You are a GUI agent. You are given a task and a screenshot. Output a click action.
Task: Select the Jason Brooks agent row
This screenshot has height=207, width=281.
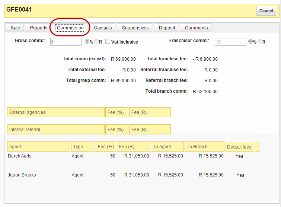[22, 175]
